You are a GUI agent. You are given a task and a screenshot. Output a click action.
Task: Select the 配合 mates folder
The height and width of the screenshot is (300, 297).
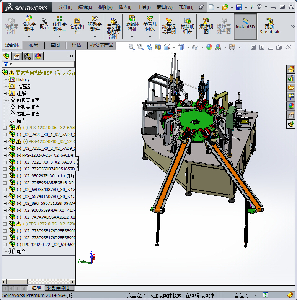pyautogui.click(x=21, y=251)
